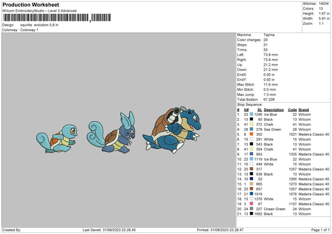332x234 pixels.
Task: Click the Code column header
Action: [x=292, y=110]
